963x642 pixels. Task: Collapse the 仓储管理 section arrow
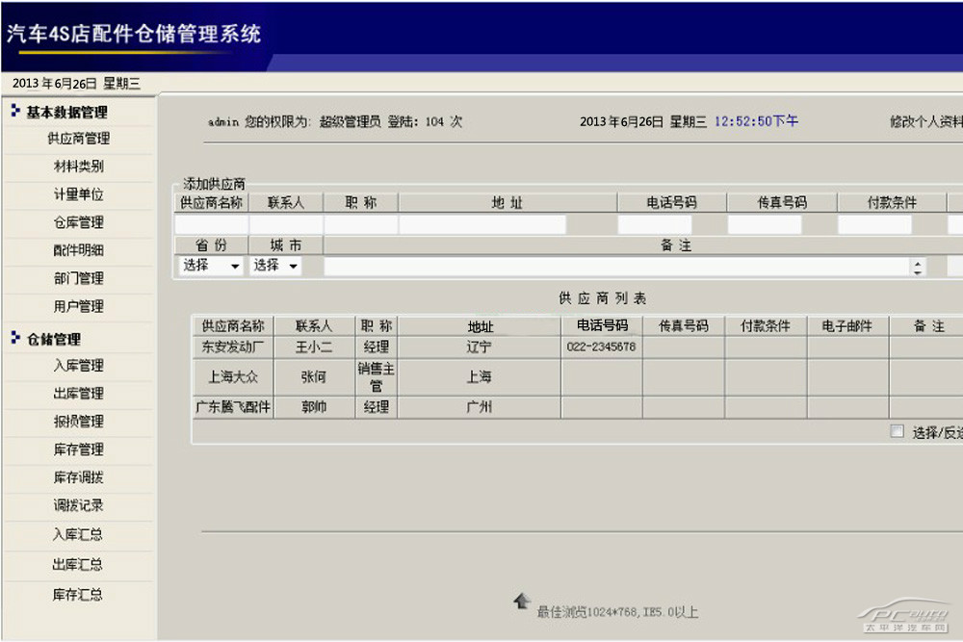pos(15,338)
